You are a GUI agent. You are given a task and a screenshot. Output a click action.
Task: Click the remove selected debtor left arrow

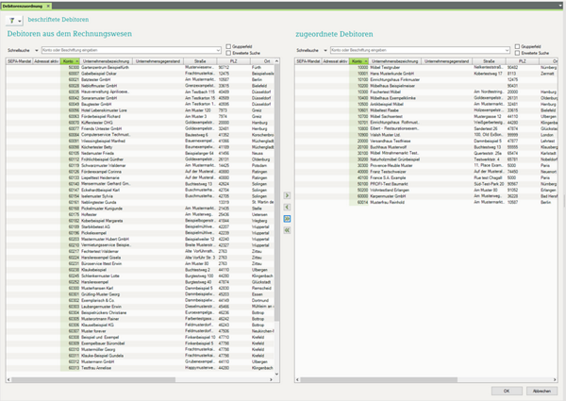coord(288,205)
